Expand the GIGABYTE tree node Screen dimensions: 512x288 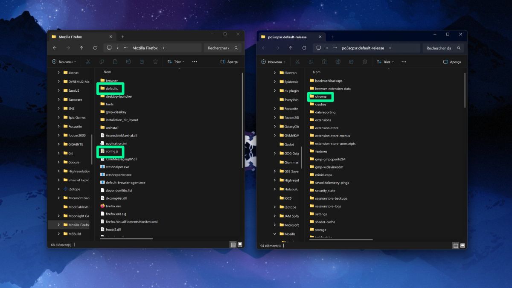[59, 144]
